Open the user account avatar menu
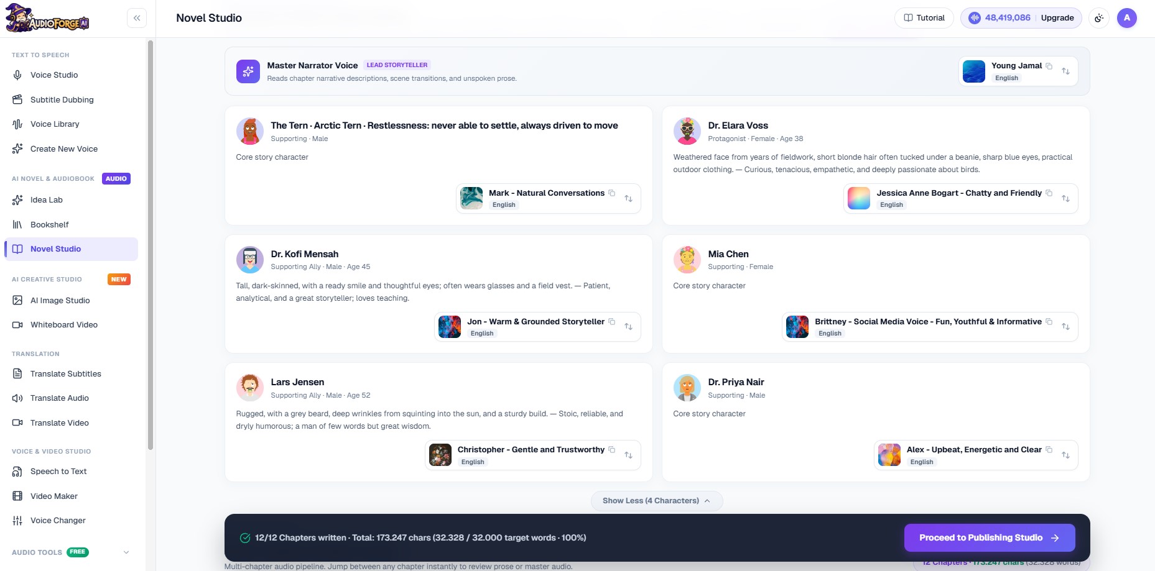 pyautogui.click(x=1127, y=18)
